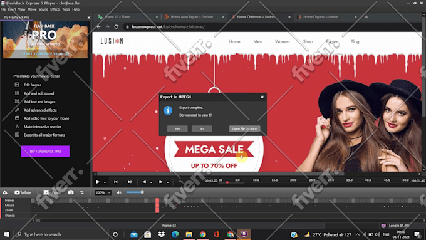Click the Shop link in the Lusion navigation
This screenshot has width=426, height=240.
tap(308, 41)
